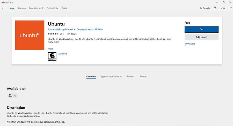The image size is (233, 126).
Task: Click the Share icon next to ratings
Action: (69, 34)
